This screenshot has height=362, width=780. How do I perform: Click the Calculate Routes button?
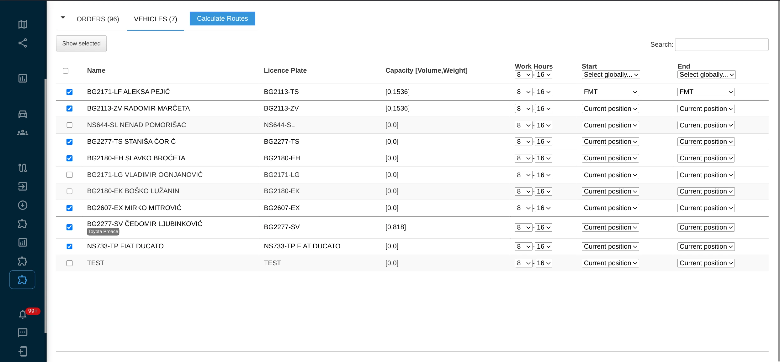222,18
